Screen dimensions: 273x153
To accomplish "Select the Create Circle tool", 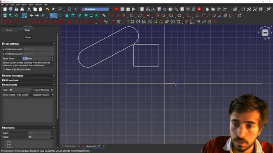I will click(x=132, y=15).
